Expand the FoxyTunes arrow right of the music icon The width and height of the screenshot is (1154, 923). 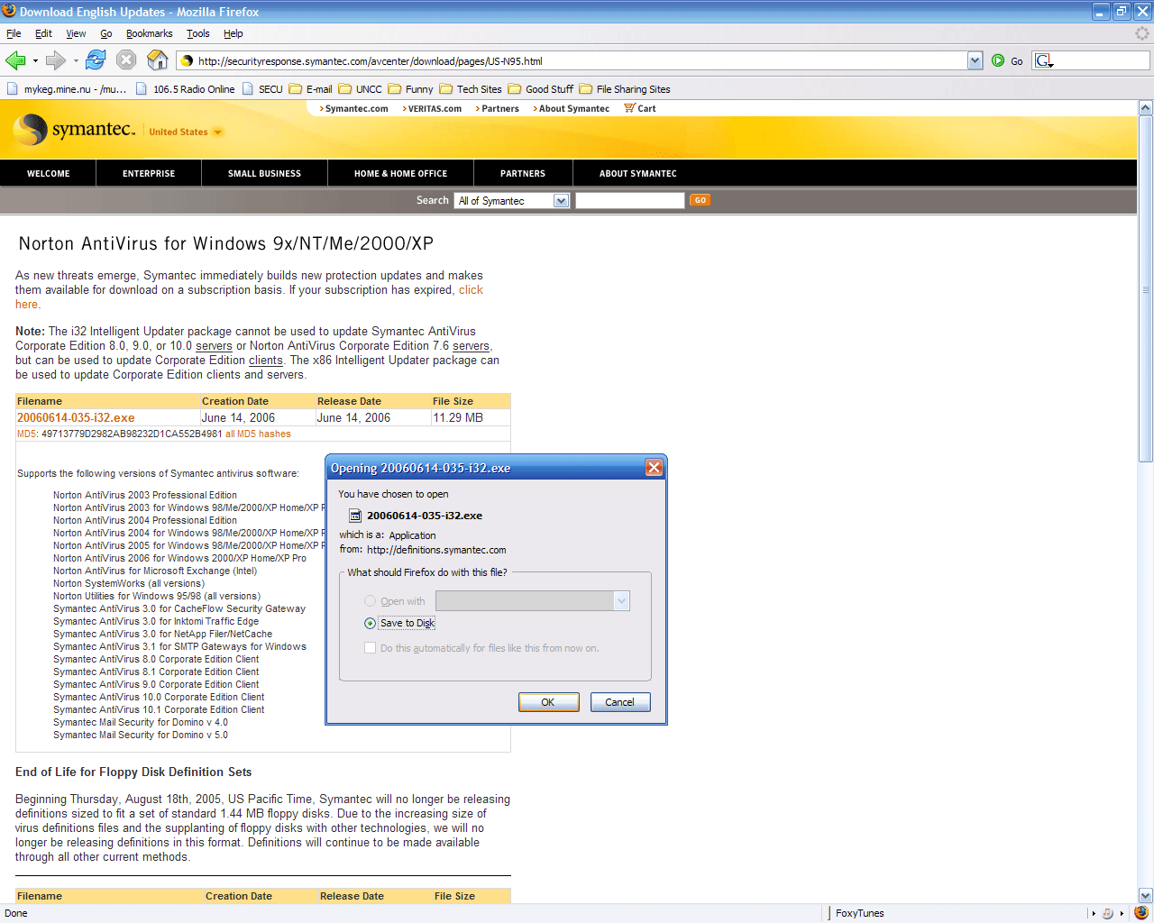click(x=1122, y=913)
